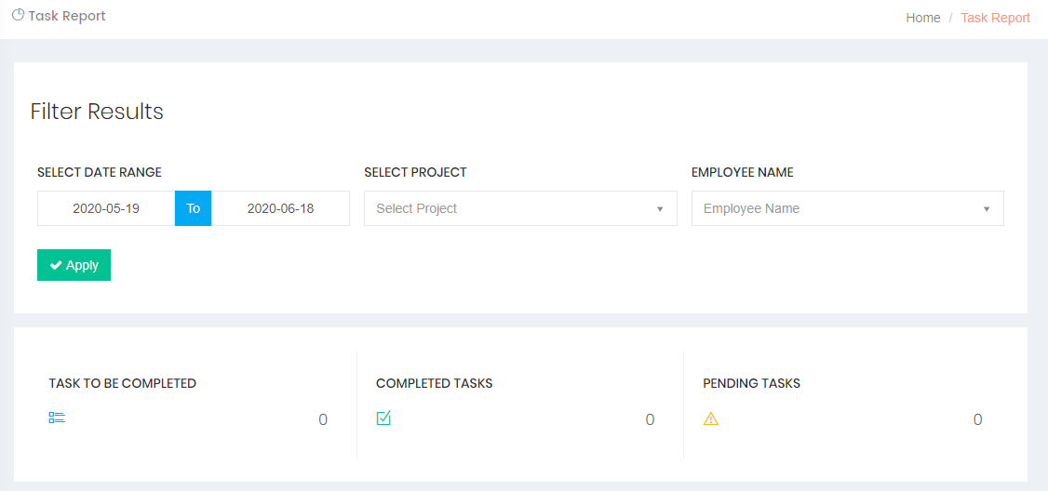Image resolution: width=1048 pixels, height=491 pixels.
Task: Click the Task Report pie chart icon
Action: 18,15
